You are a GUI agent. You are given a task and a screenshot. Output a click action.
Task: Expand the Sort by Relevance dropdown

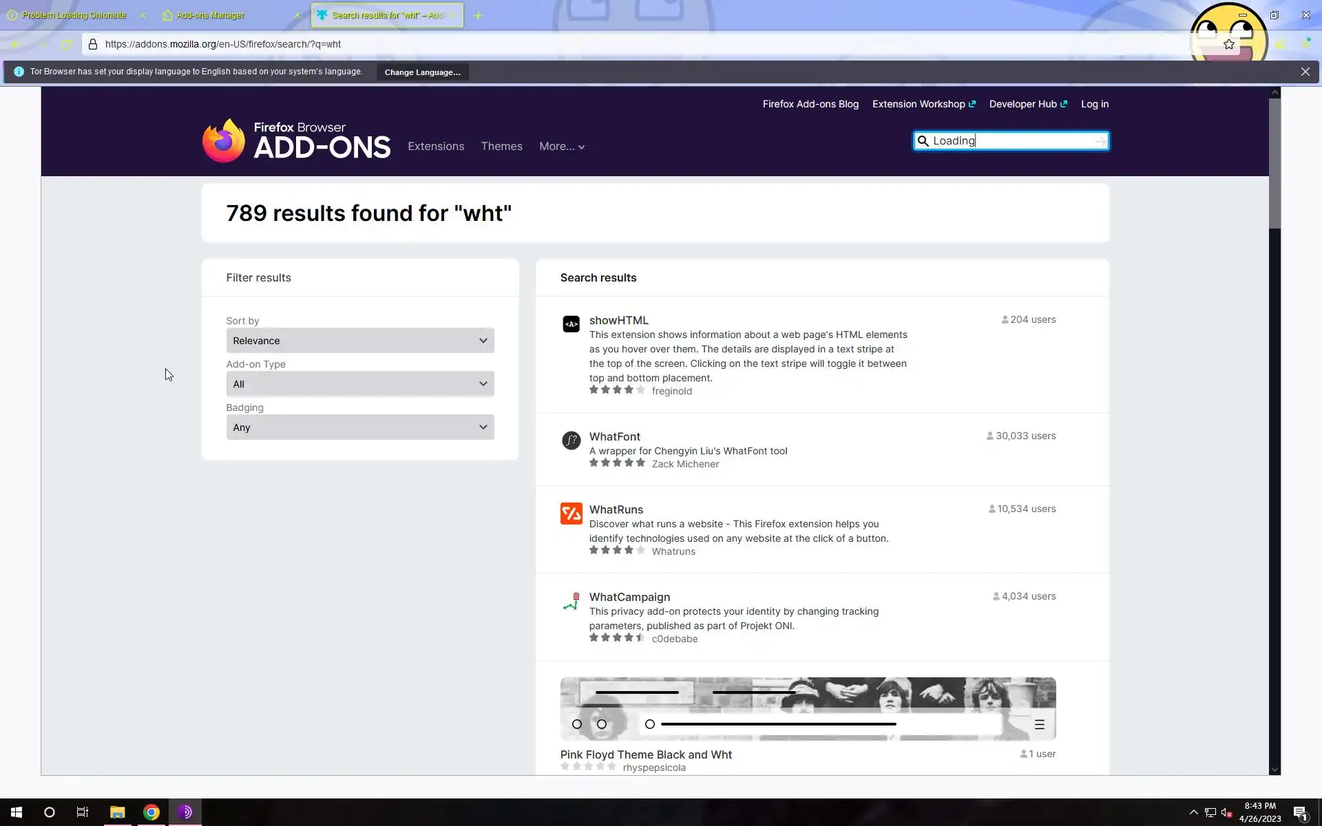(359, 341)
